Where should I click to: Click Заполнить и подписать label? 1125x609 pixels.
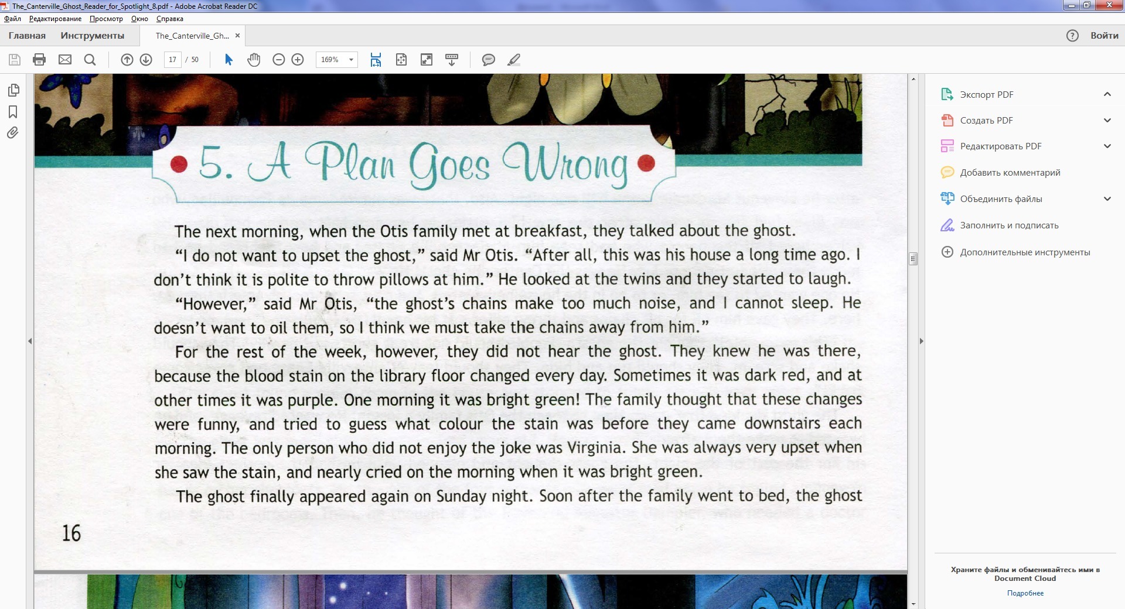point(1009,225)
